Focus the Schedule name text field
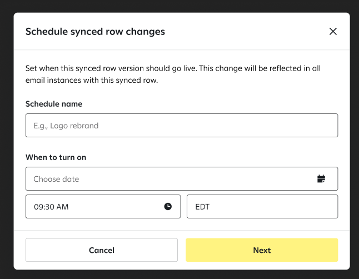Screen dimensions: 359x279 click(x=182, y=125)
